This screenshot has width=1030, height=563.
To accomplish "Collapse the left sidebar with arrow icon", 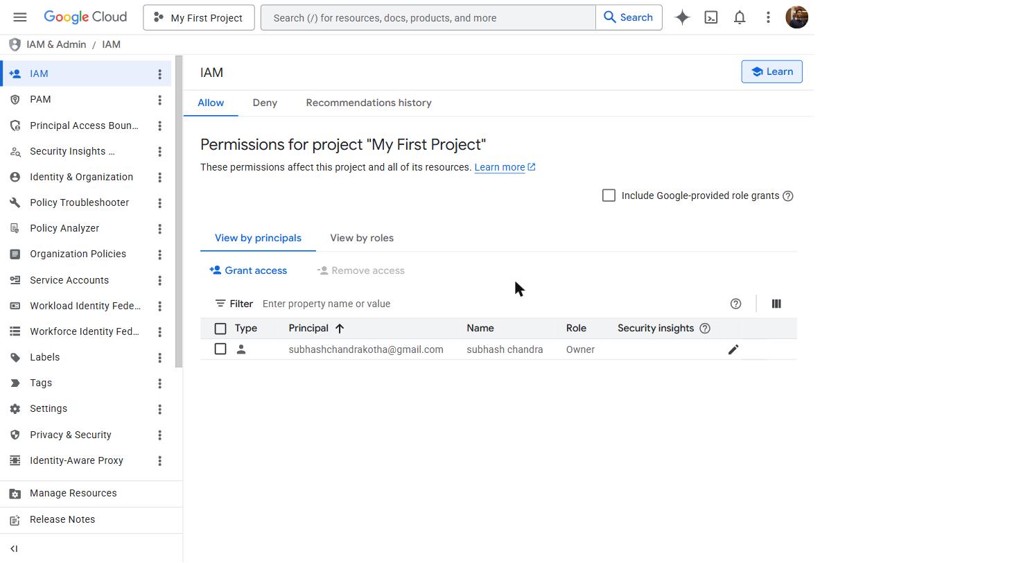I will (14, 548).
